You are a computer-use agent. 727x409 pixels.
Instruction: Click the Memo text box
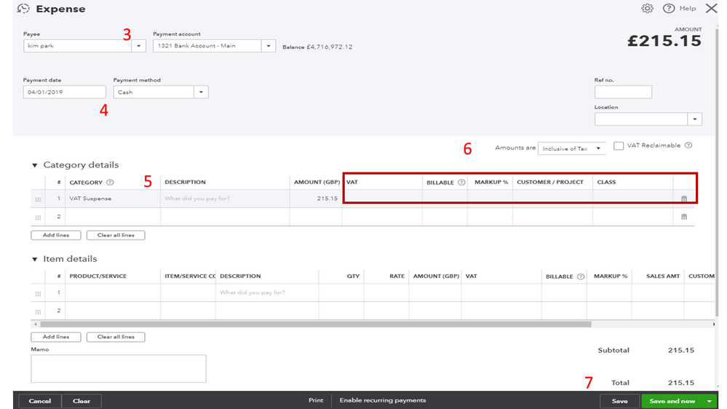[x=119, y=369]
